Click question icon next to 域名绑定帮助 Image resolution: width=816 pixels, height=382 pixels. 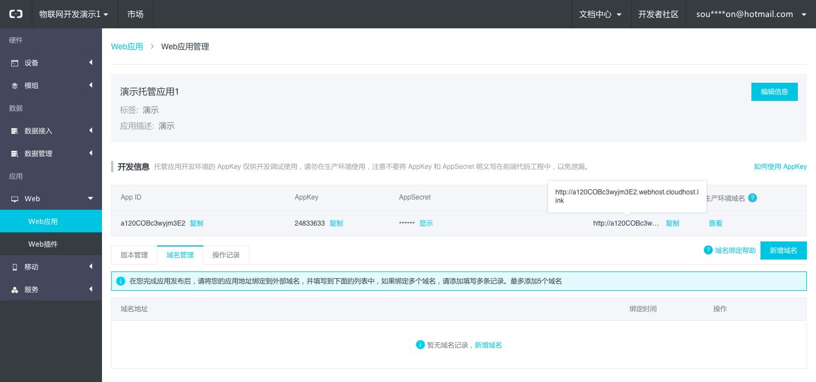pos(708,250)
